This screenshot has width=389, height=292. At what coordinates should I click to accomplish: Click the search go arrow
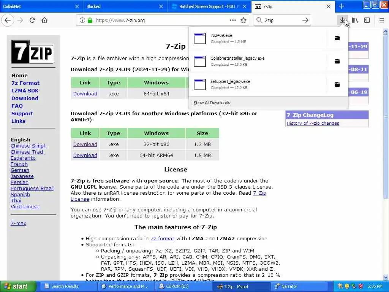(305, 21)
